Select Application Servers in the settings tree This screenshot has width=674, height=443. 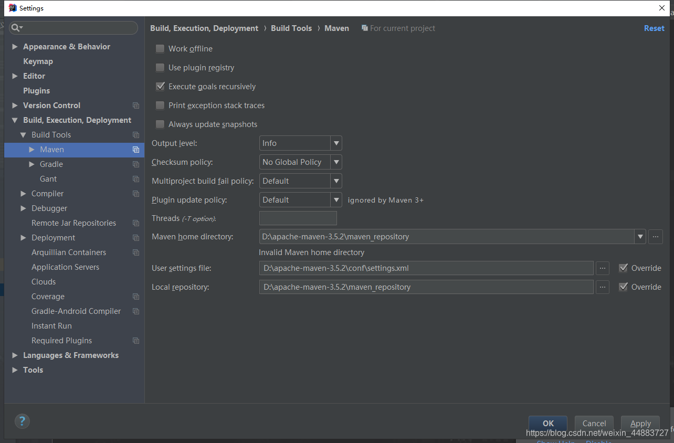(x=65, y=267)
